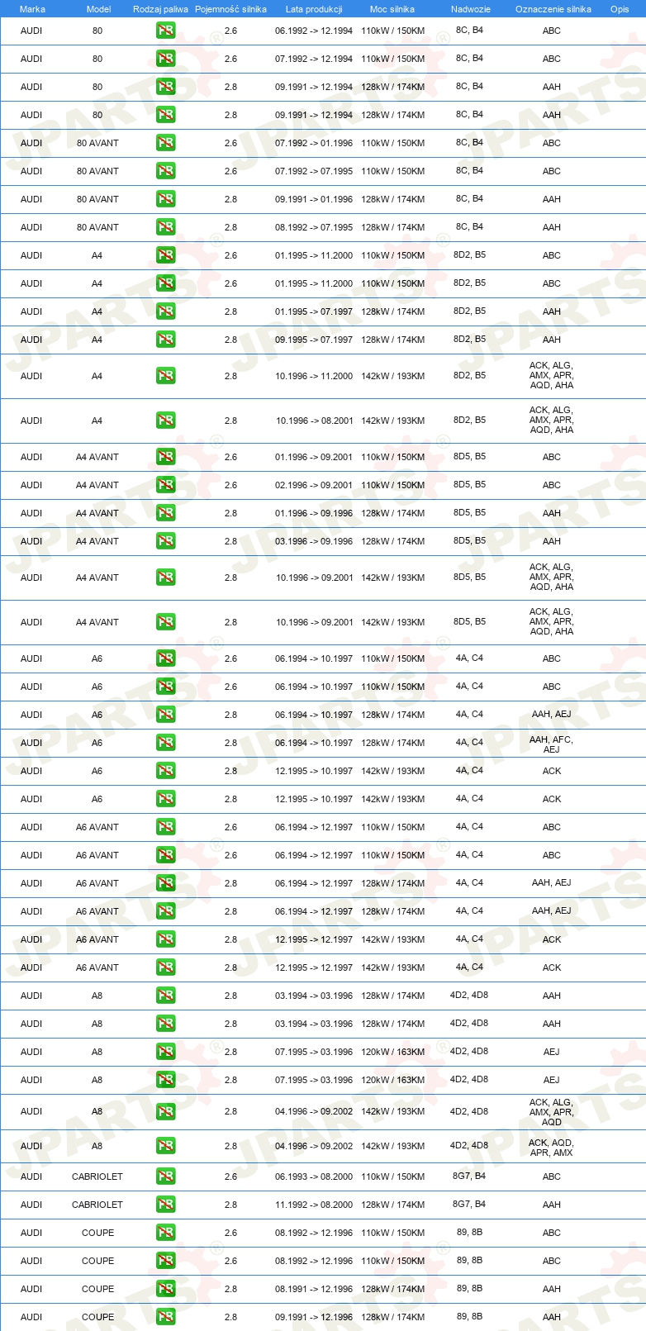The image size is (646, 1331).
Task: Click the date cell 09.1991 -> 12.1996 in COUPE row
Action: click(x=314, y=1317)
